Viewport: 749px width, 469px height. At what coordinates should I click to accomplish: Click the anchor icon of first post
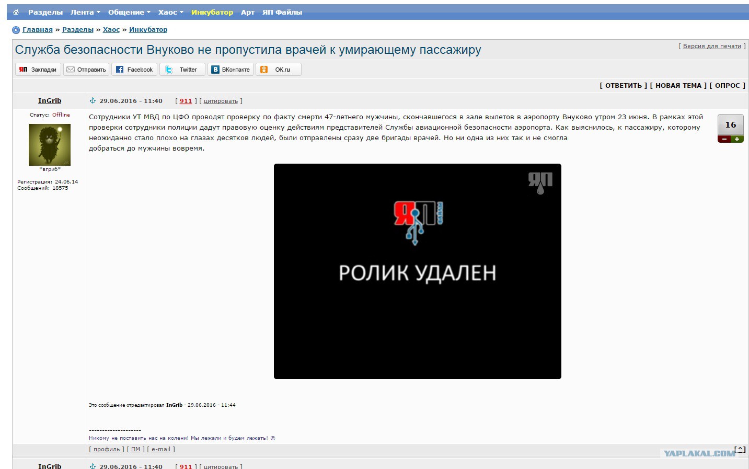(93, 101)
